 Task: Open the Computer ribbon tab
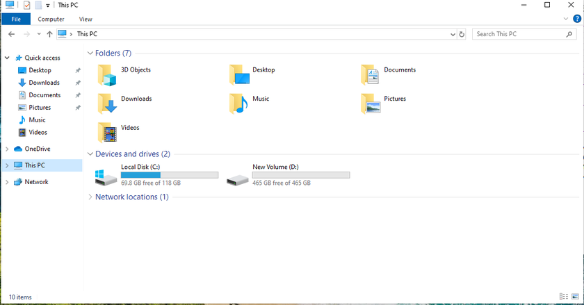click(51, 19)
